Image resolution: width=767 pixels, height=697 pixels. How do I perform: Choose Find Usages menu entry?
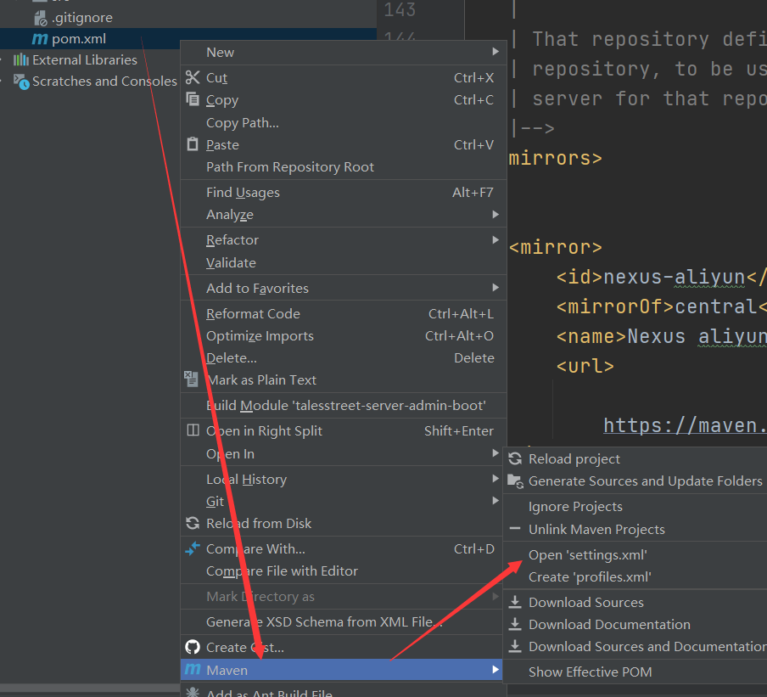tap(344, 193)
